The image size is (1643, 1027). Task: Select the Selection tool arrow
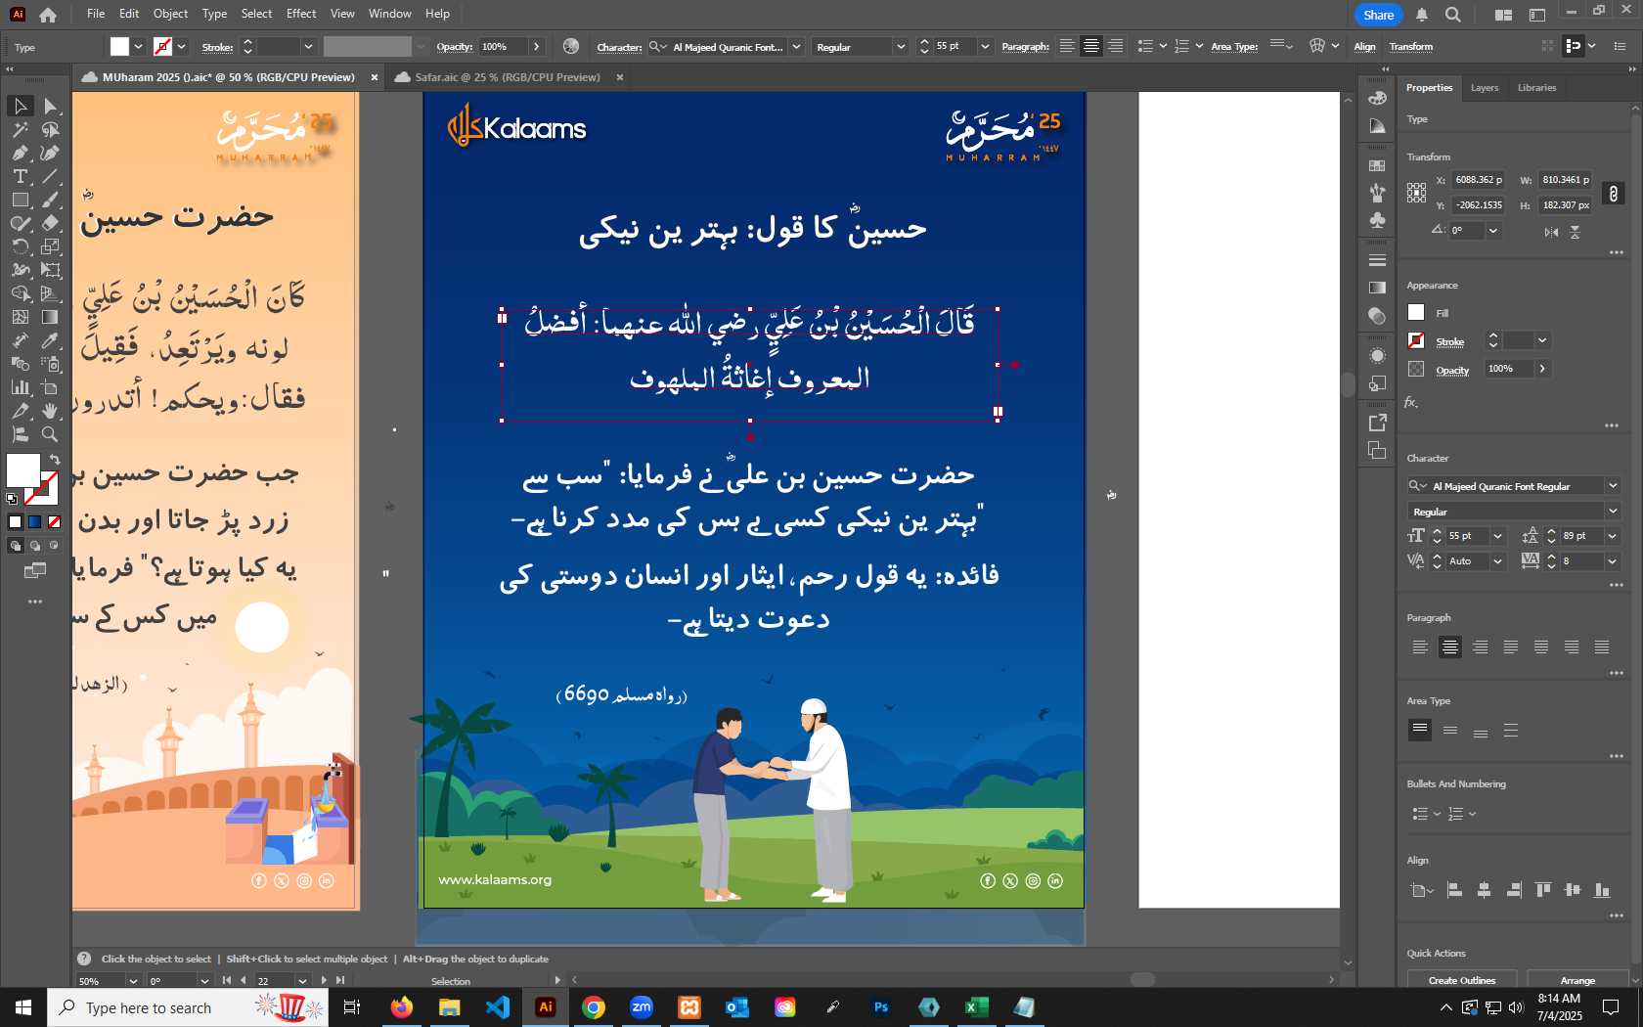point(21,106)
